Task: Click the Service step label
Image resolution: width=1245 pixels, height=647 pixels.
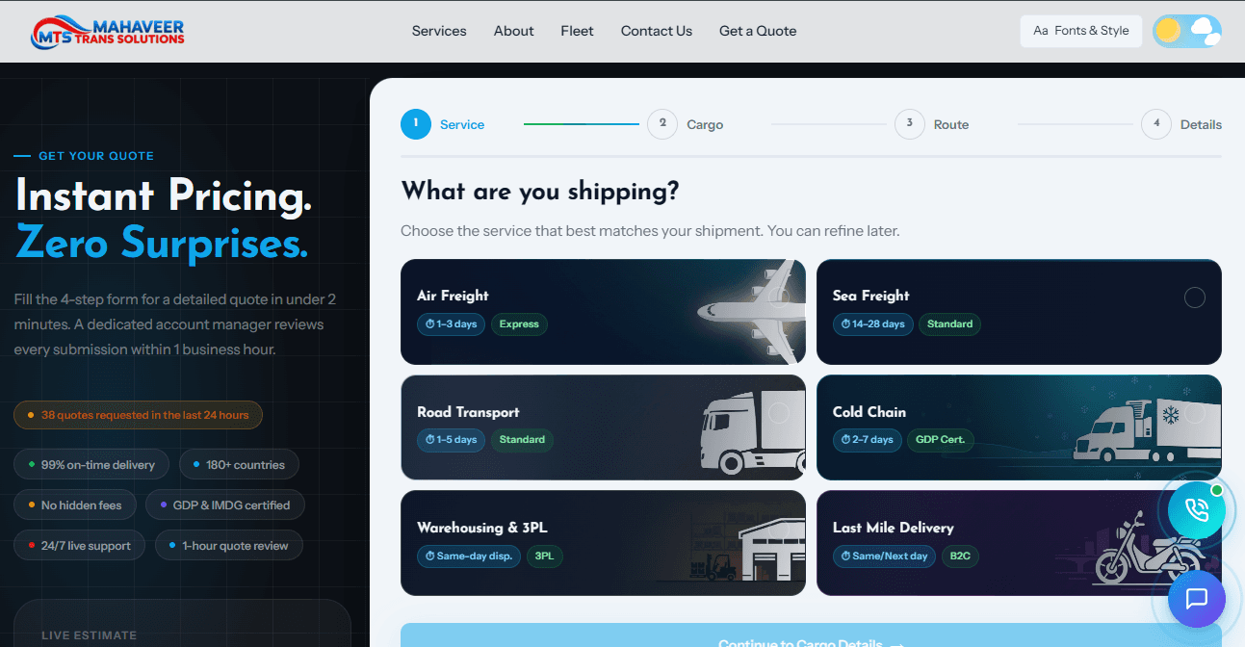Action: point(462,125)
